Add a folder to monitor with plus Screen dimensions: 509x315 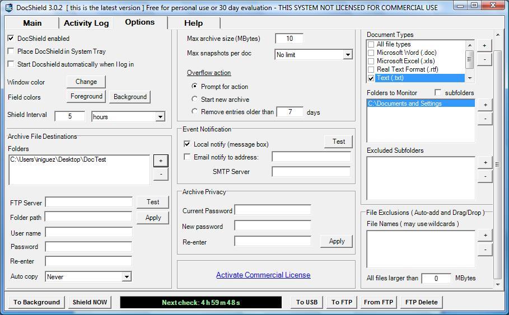pyautogui.click(x=485, y=105)
